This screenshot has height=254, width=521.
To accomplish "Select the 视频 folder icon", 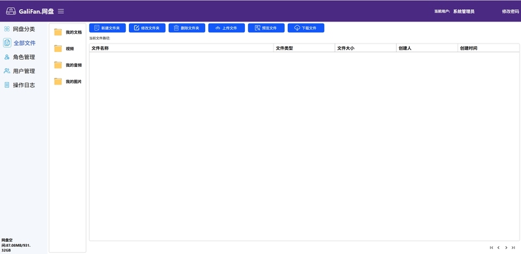I will pyautogui.click(x=58, y=49).
